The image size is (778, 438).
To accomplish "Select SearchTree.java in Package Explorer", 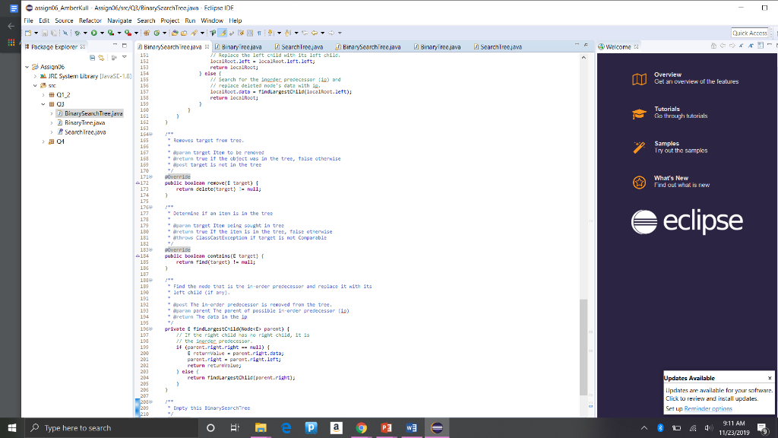I will point(85,132).
